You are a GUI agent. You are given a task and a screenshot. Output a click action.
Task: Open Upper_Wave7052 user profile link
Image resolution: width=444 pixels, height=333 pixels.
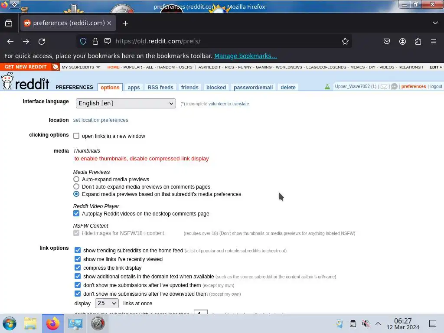[x=352, y=86]
